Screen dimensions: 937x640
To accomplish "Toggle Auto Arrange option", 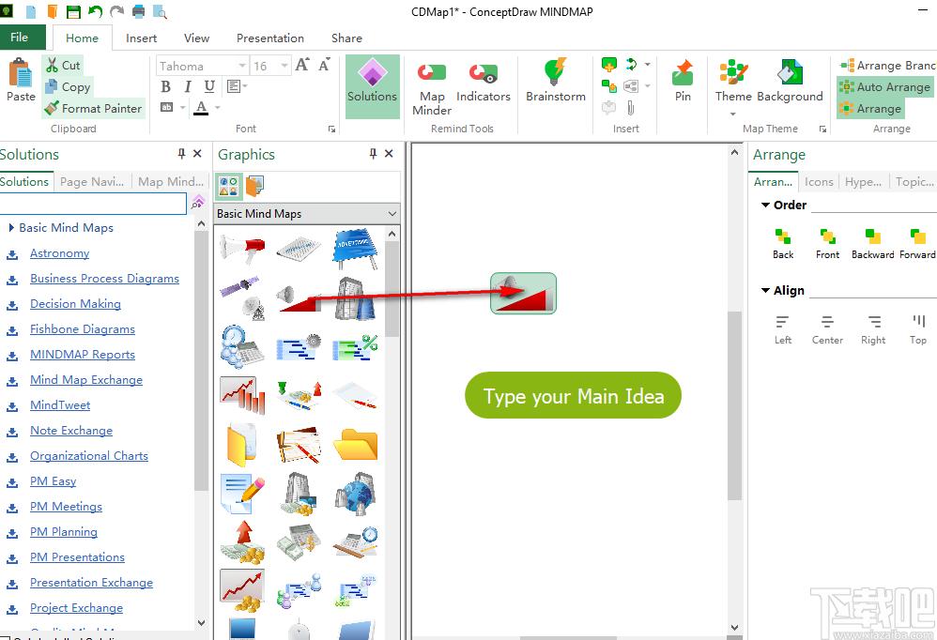I will 885,86.
